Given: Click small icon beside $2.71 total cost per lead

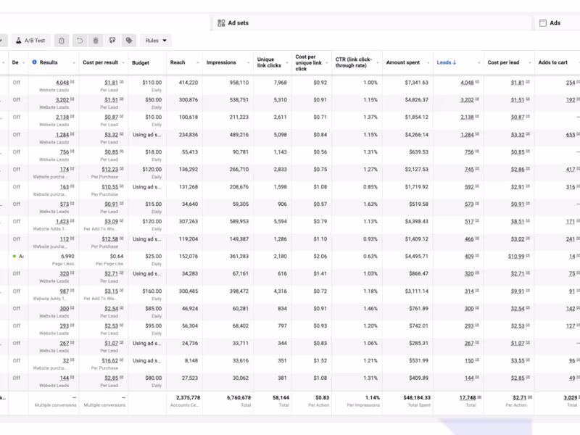Looking at the screenshot, I should click(530, 397).
